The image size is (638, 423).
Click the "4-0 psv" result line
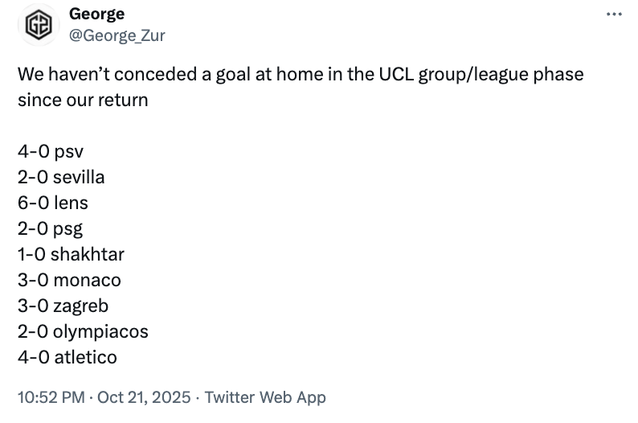coord(50,151)
